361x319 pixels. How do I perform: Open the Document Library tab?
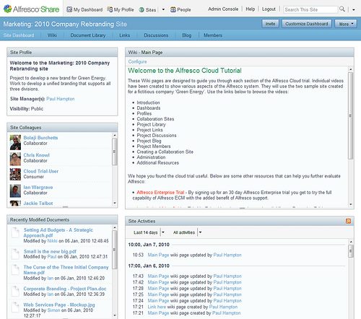tap(88, 35)
